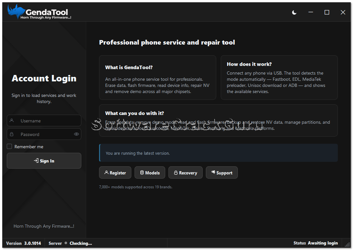This screenshot has height=250, width=353.
Task: Click the window resize grip icon
Action: pyautogui.click(x=348, y=245)
